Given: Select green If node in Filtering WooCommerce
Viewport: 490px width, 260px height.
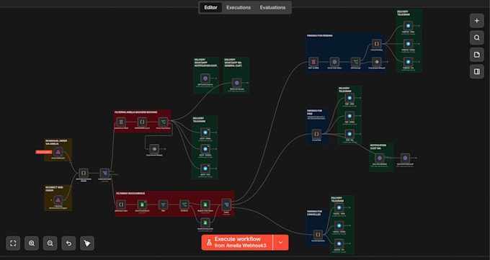Looking at the screenshot, I should click(184, 205).
